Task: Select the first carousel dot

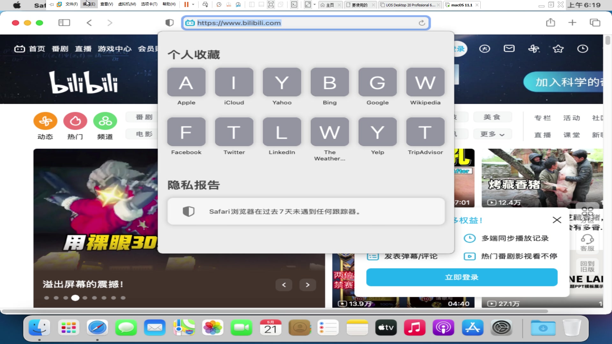Action: (47, 298)
